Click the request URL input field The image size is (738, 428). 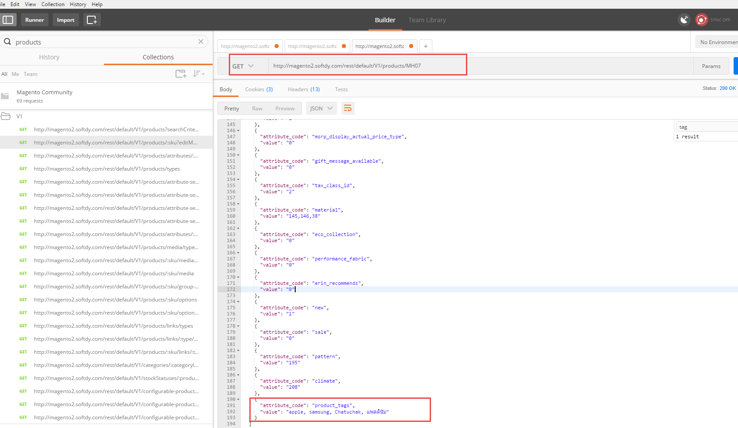click(x=480, y=66)
